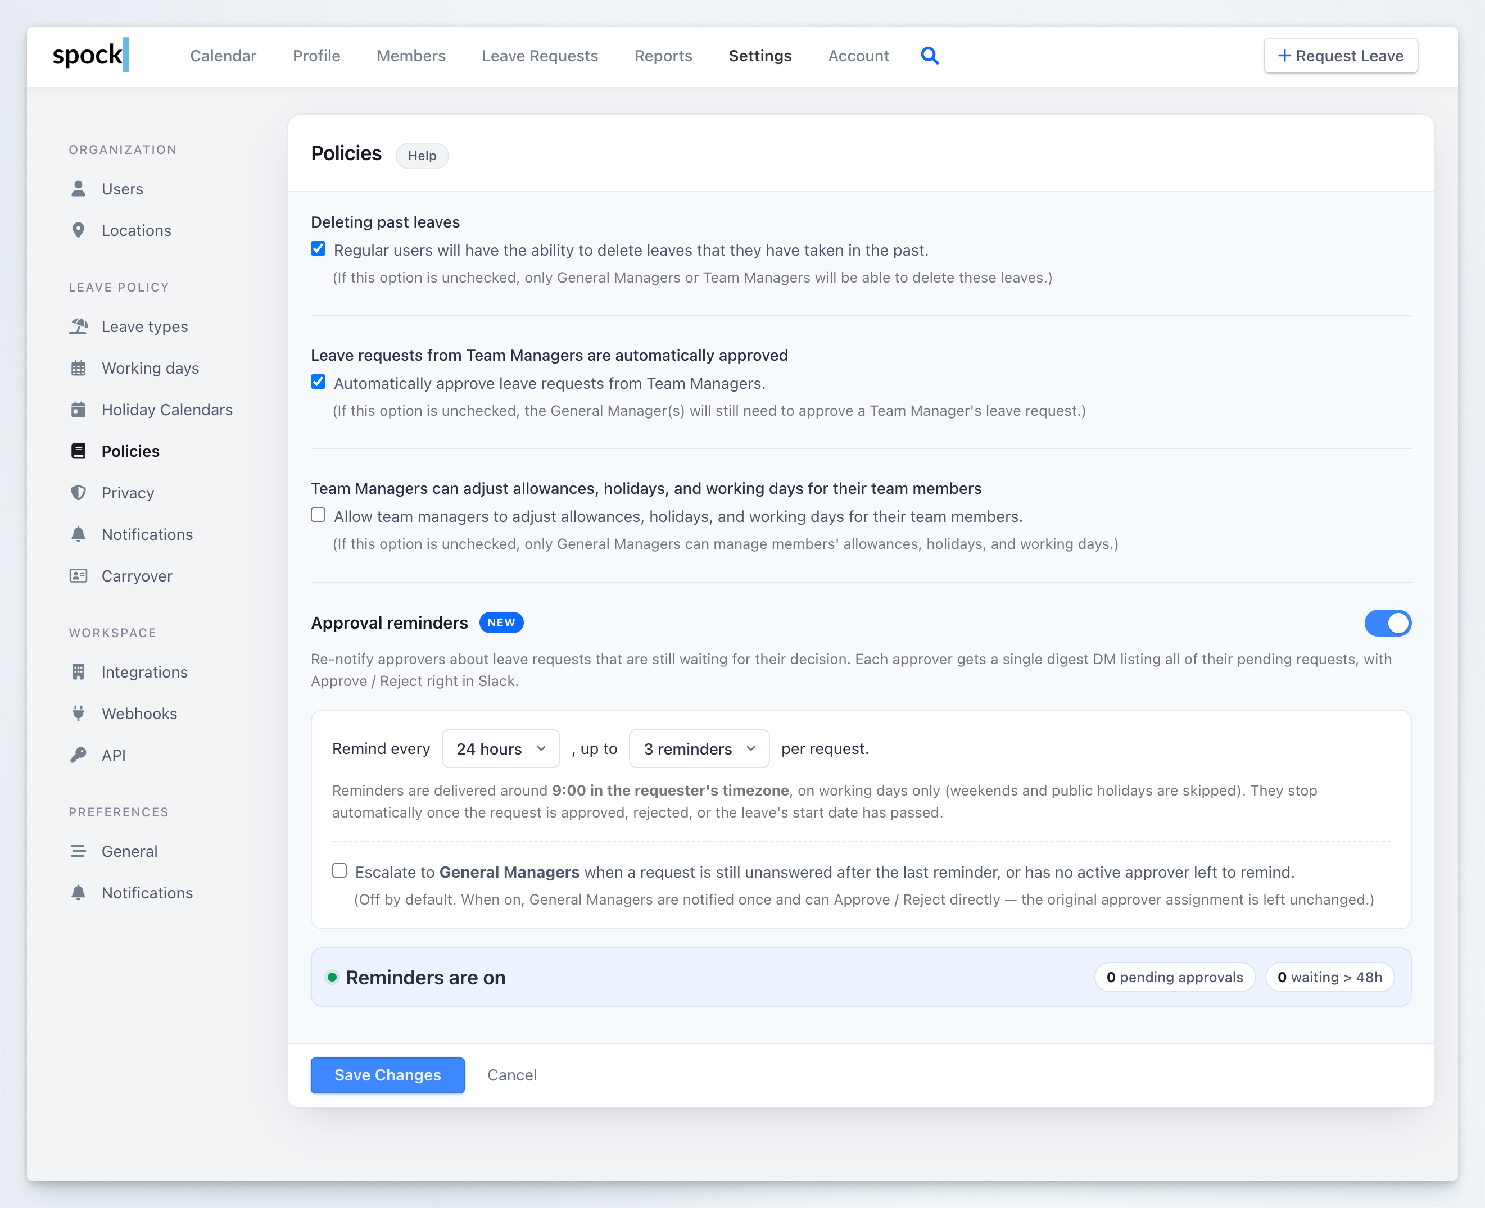1485x1208 pixels.
Task: Click the Leave Policy Notifications bell icon
Action: point(78,534)
